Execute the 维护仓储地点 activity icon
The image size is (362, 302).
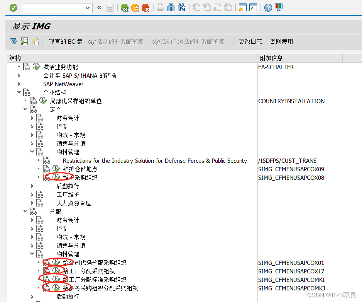[x=56, y=169]
